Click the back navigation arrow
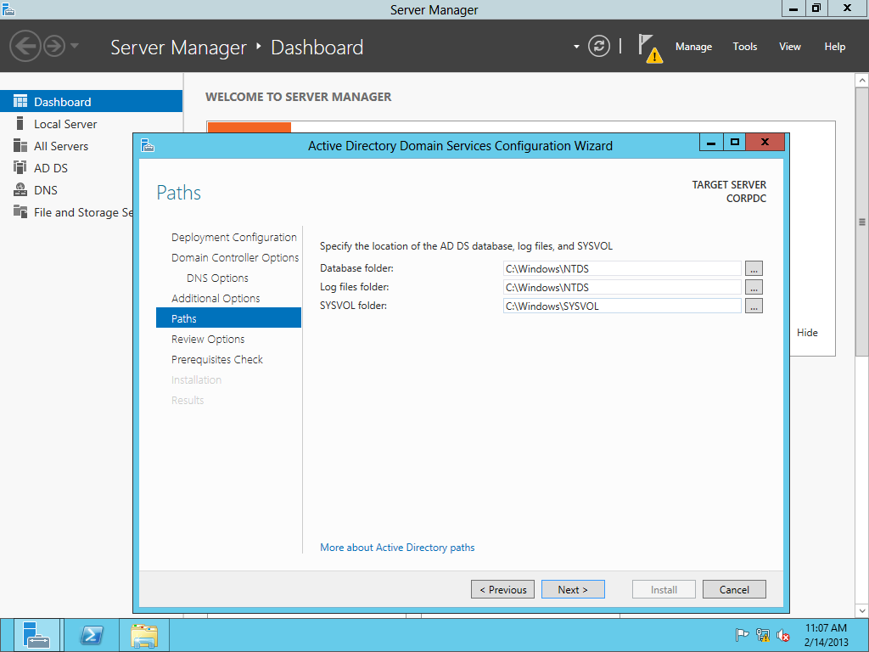This screenshot has width=869, height=652. click(x=25, y=46)
